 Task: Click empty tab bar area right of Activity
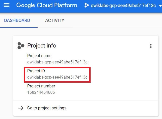point(116,20)
